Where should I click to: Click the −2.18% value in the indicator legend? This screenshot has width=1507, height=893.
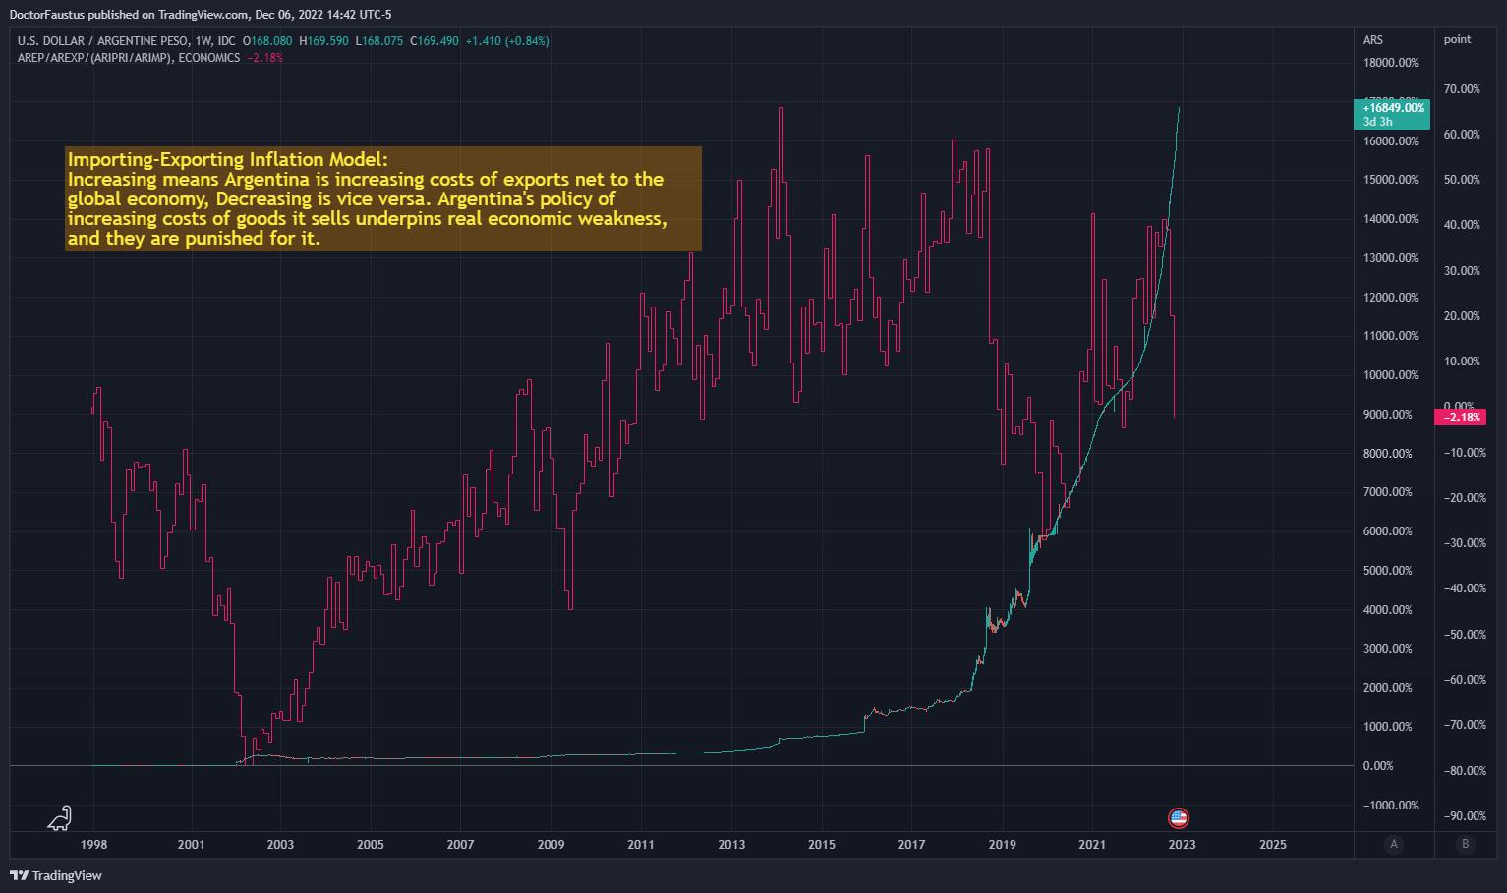265,58
